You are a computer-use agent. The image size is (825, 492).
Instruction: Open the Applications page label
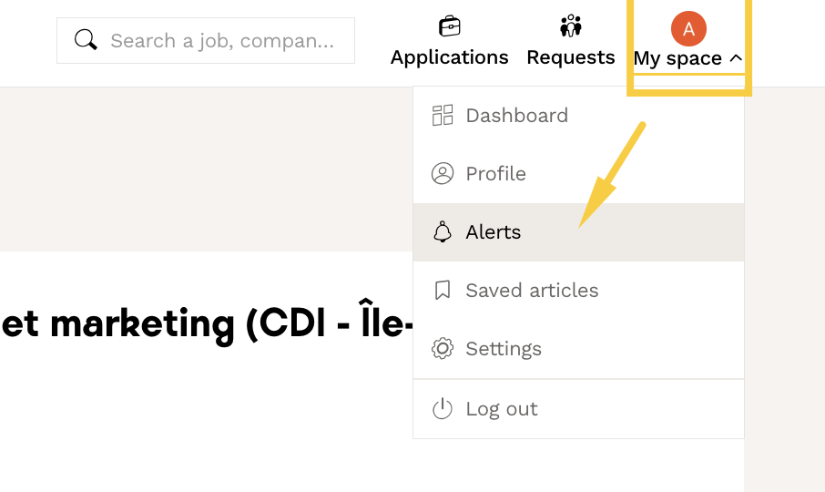click(x=450, y=57)
